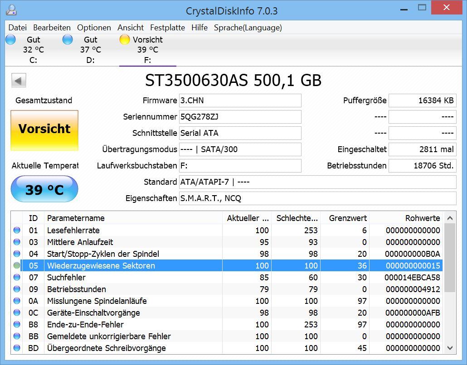
Task: Select the Misslungene Spindelanläufe parameter name
Action: (97, 301)
